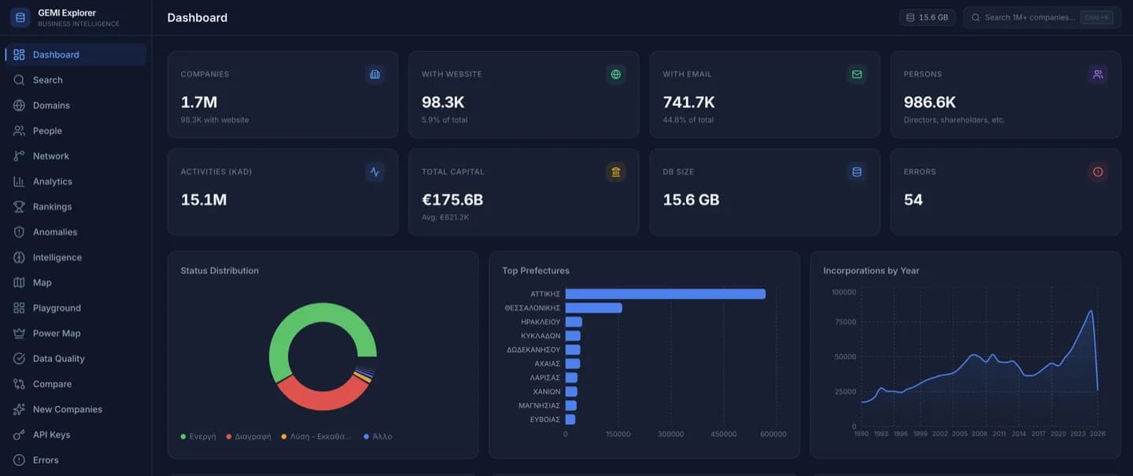Click the Search 1M+ companies field

coord(1042,17)
